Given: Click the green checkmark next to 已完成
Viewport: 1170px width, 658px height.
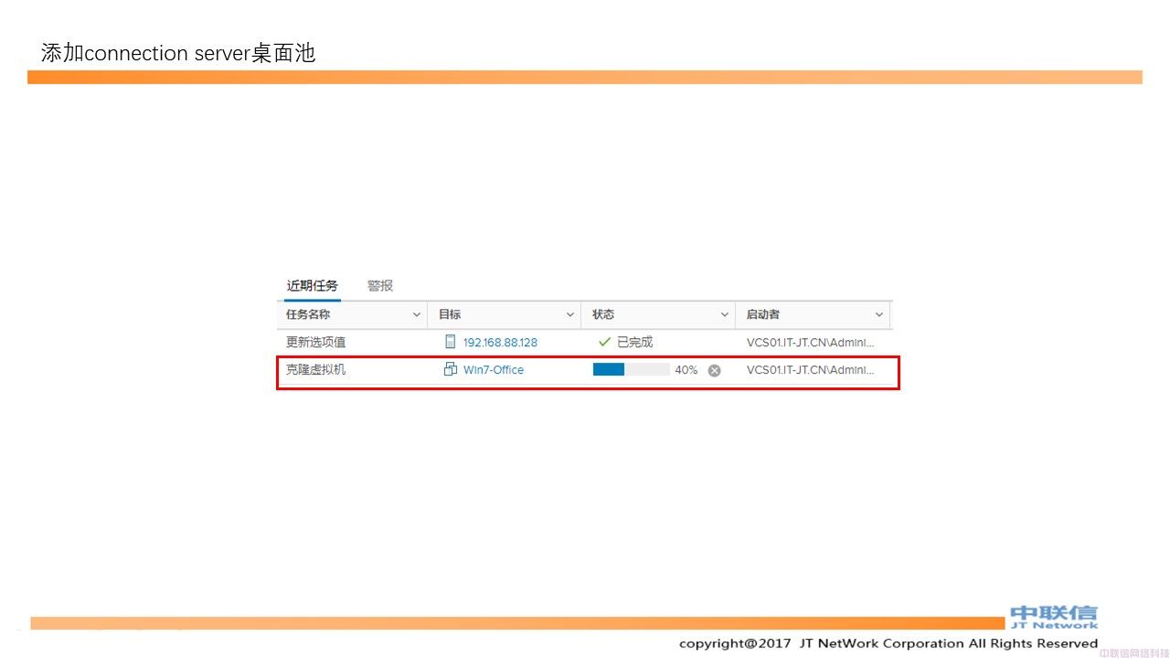Looking at the screenshot, I should [604, 342].
